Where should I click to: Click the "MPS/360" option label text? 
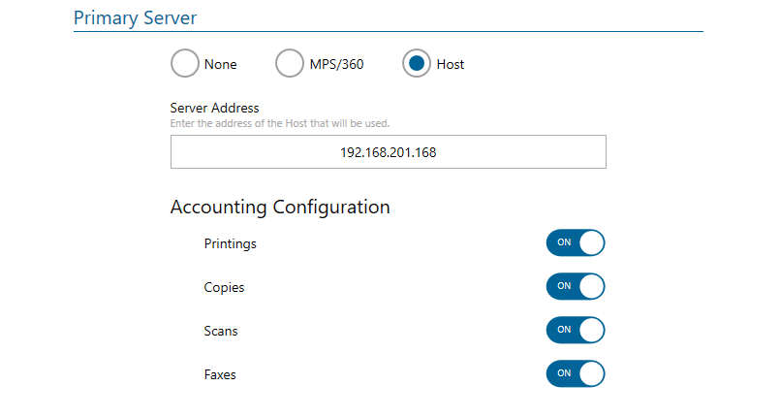[x=337, y=65]
